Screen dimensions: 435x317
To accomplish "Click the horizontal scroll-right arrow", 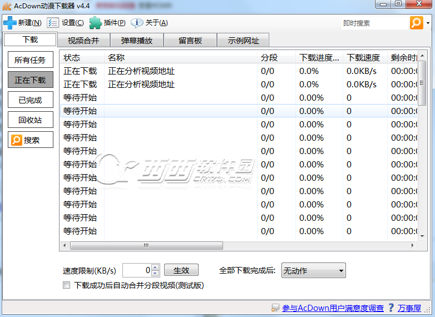I will tap(413, 245).
